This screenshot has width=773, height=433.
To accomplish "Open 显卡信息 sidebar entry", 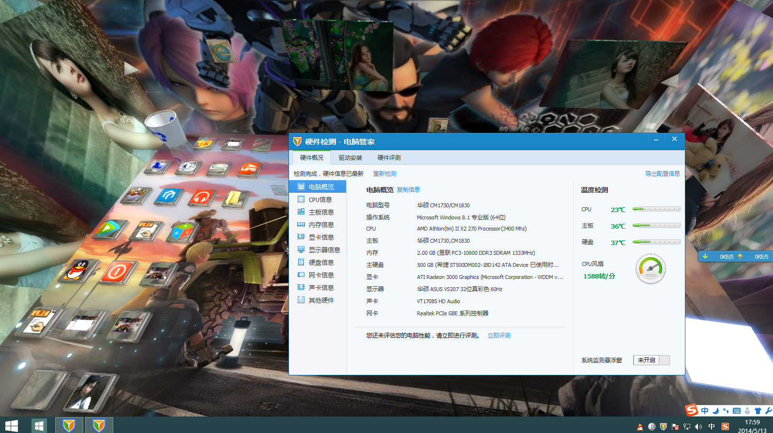I will (318, 237).
